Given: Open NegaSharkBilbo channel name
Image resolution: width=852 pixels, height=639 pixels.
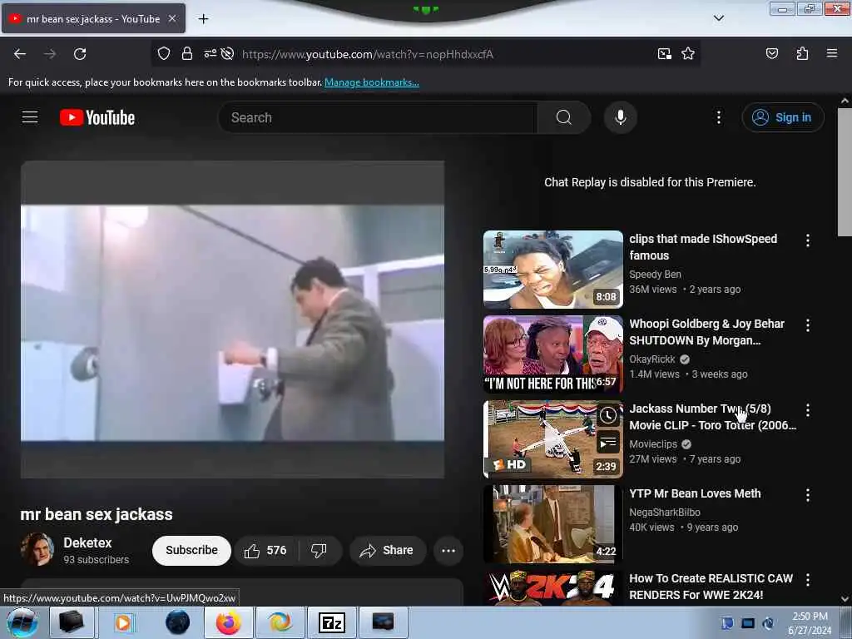Looking at the screenshot, I should tap(665, 513).
